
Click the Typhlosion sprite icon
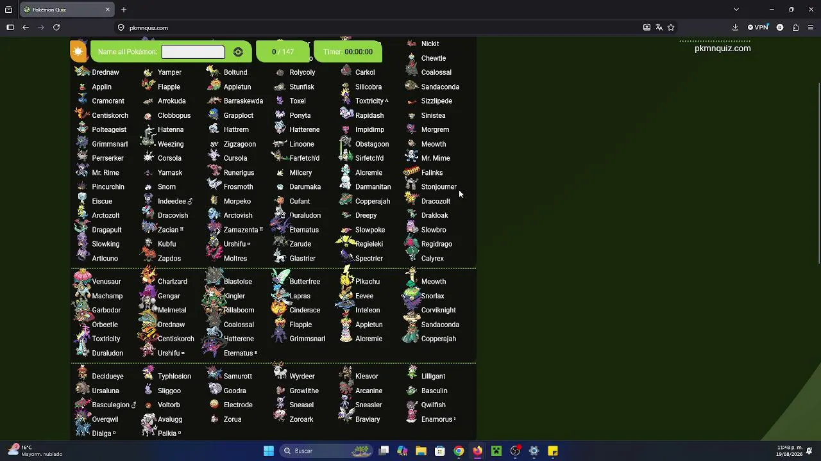click(149, 373)
